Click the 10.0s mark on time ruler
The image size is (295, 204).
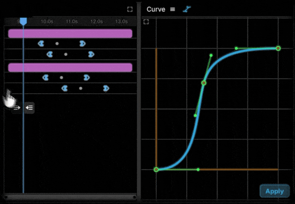pyautogui.click(x=47, y=22)
